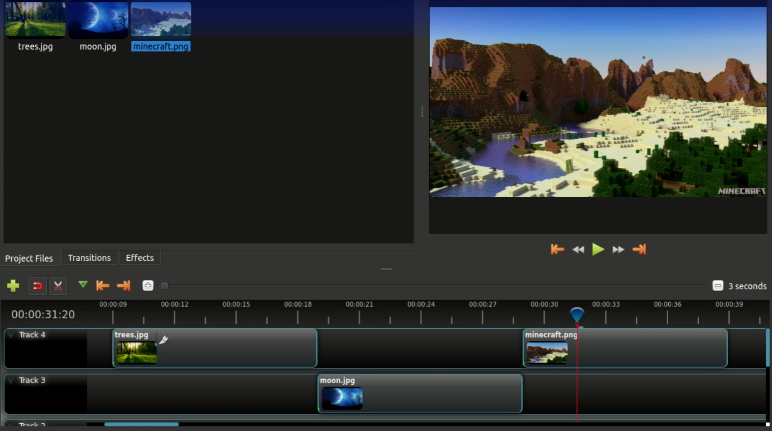Click the 00:00:12 mark on the timeline ruler
The height and width of the screenshot is (431, 772).
pos(175,305)
